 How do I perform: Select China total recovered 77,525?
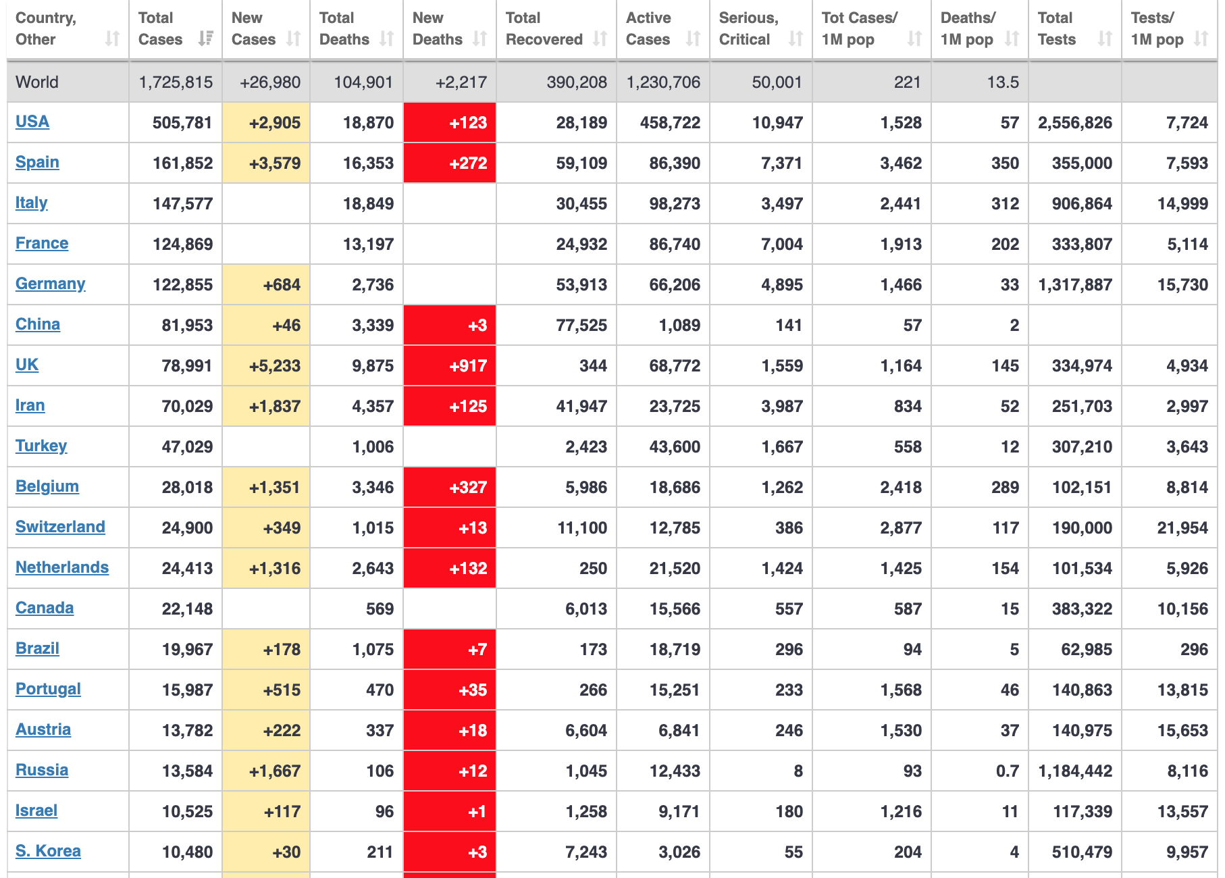coord(581,326)
